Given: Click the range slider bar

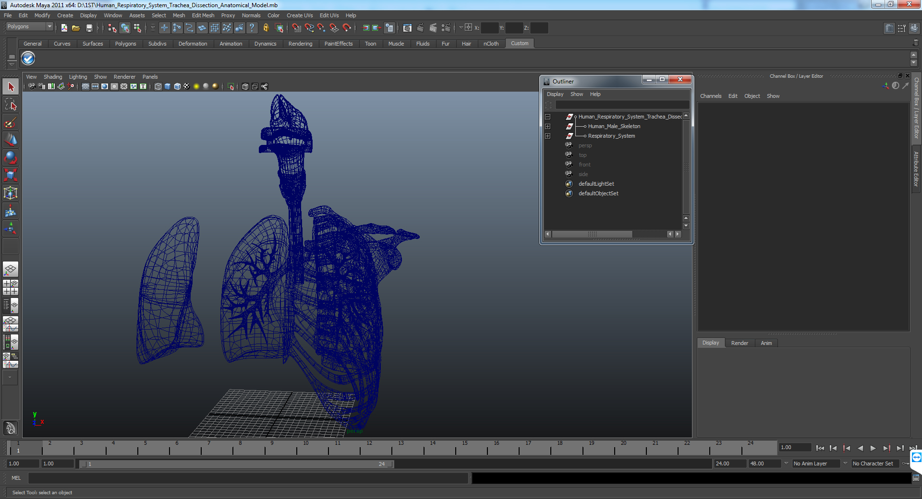Looking at the screenshot, I should [236, 464].
